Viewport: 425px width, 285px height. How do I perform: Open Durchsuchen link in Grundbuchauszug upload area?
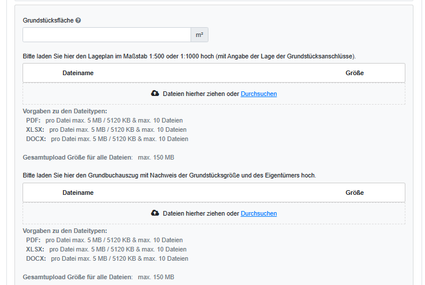click(x=259, y=213)
